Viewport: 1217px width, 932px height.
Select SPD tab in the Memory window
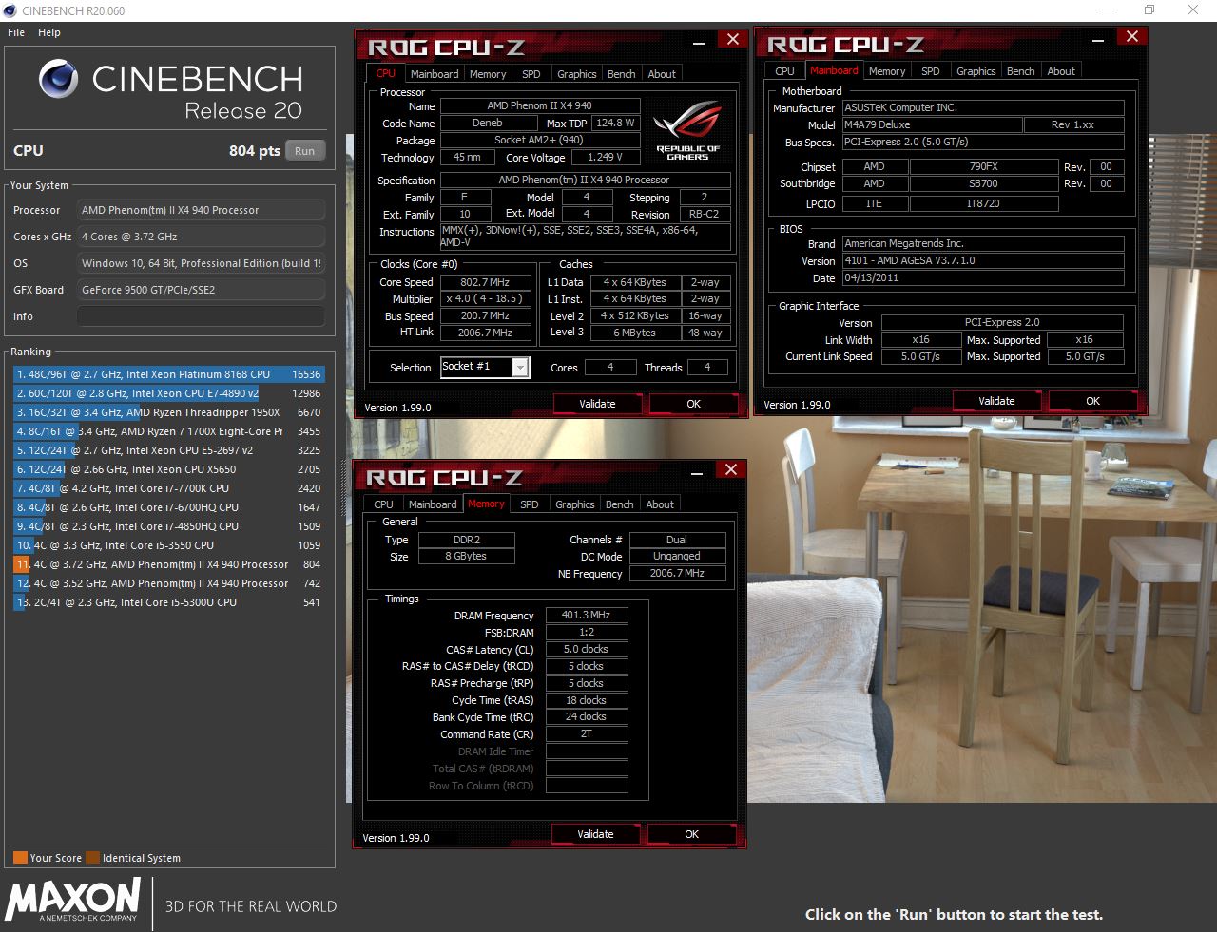[530, 504]
